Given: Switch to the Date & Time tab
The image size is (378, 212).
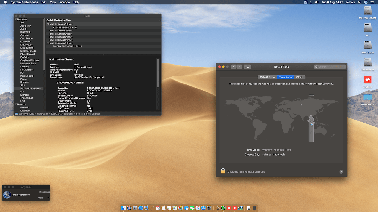Looking at the screenshot, I should [267, 77].
